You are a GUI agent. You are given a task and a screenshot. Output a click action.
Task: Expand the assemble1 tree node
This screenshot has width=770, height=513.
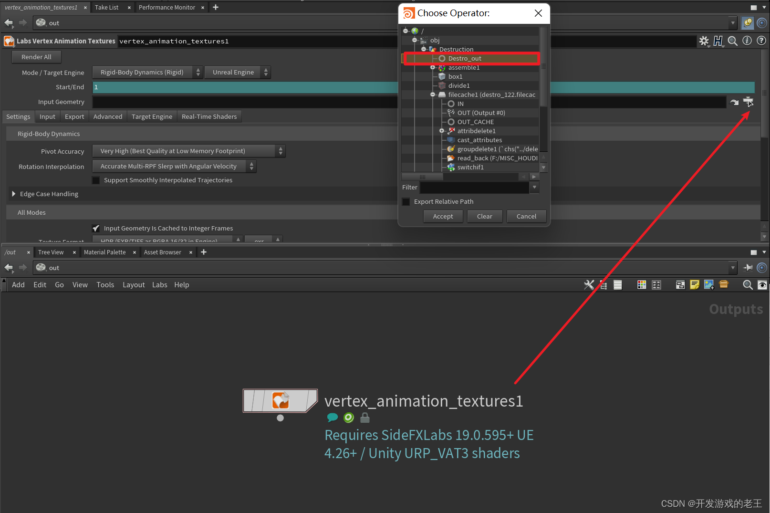(433, 67)
